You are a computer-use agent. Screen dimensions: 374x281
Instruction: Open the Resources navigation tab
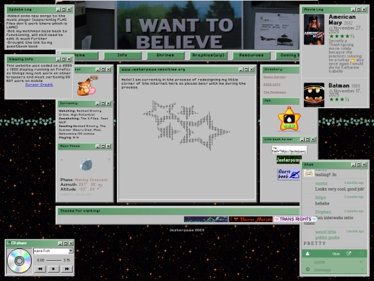(x=251, y=56)
